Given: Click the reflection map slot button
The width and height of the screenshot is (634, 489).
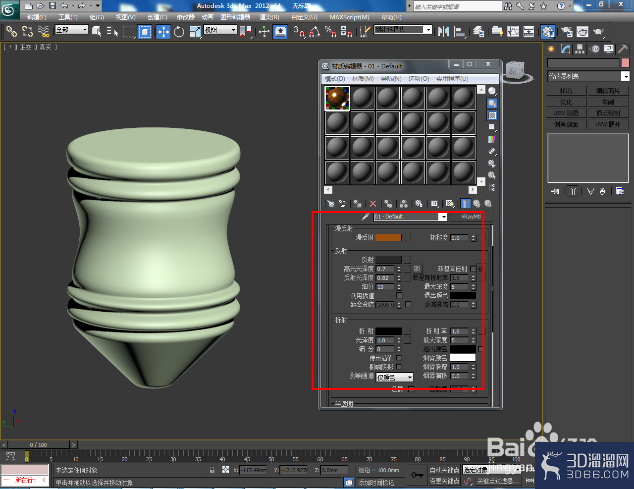Looking at the screenshot, I should (x=407, y=260).
